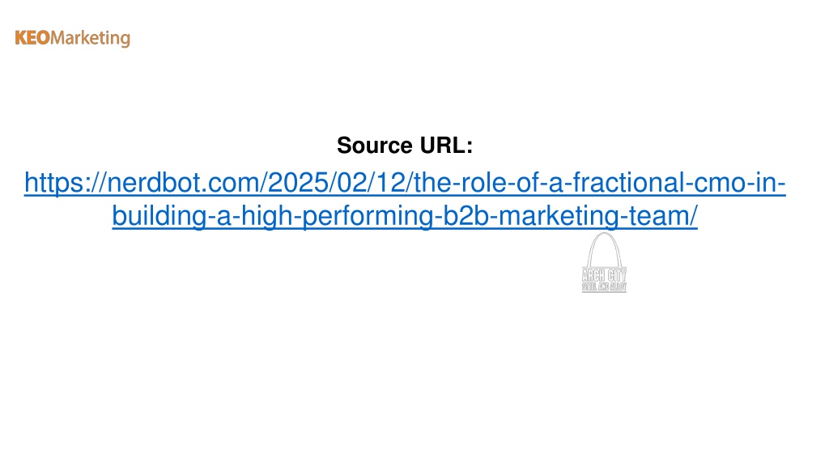The height and width of the screenshot is (466, 829).
Task: Click nerdbot.com domain in the hyperlink
Action: pyautogui.click(x=183, y=182)
